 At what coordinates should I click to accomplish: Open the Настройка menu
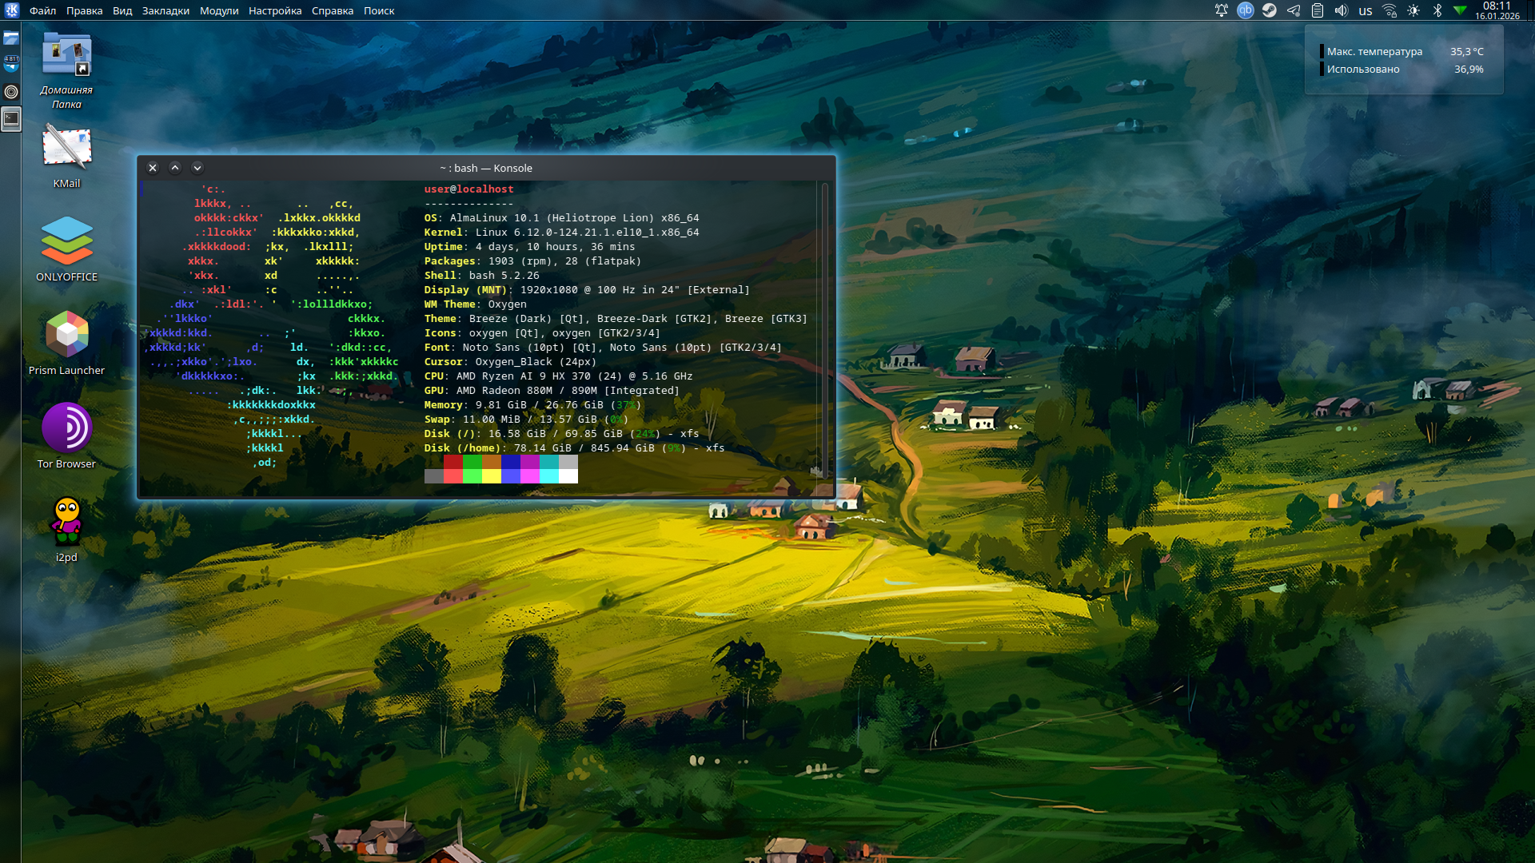tap(274, 10)
